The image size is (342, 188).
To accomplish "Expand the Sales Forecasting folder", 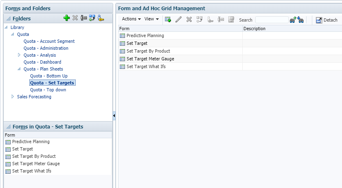I will click(13, 97).
